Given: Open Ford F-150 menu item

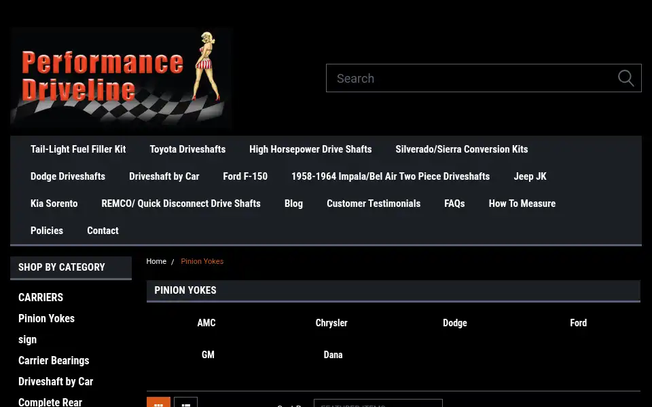Looking at the screenshot, I should [245, 176].
